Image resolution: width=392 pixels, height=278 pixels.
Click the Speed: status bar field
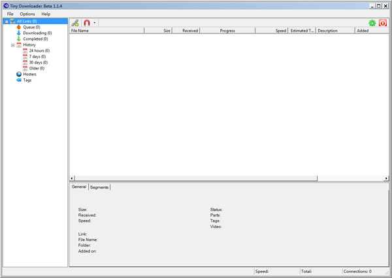277,271
